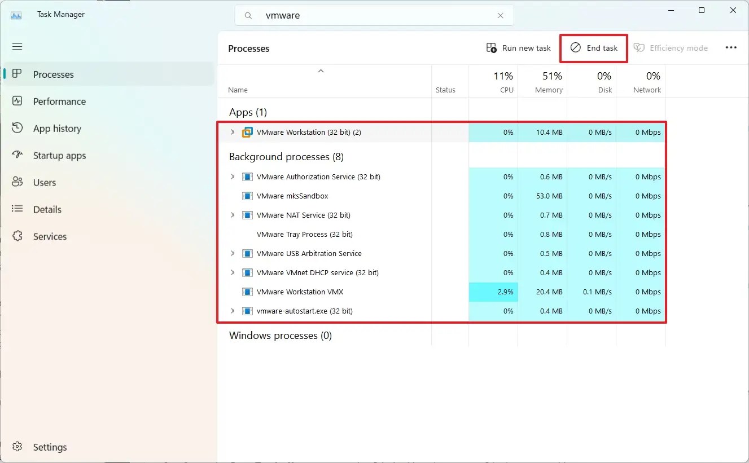Click Run new task
749x463 pixels.
(518, 48)
